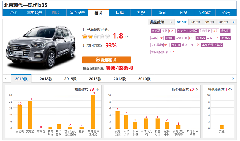240x141 pixels.
Task: Open the 功率不足 3个 fault tag
Action: [185, 45]
